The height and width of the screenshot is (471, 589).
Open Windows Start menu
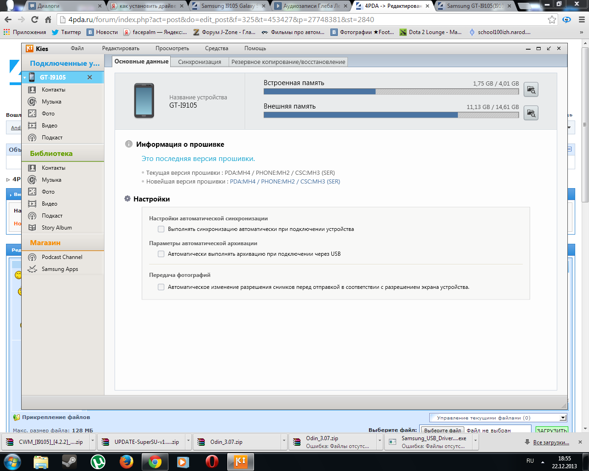12,461
